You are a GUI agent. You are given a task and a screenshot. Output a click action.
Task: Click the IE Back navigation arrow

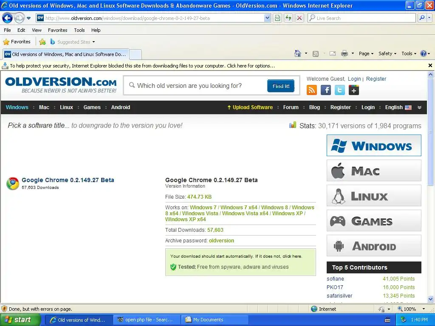pyautogui.click(x=8, y=18)
